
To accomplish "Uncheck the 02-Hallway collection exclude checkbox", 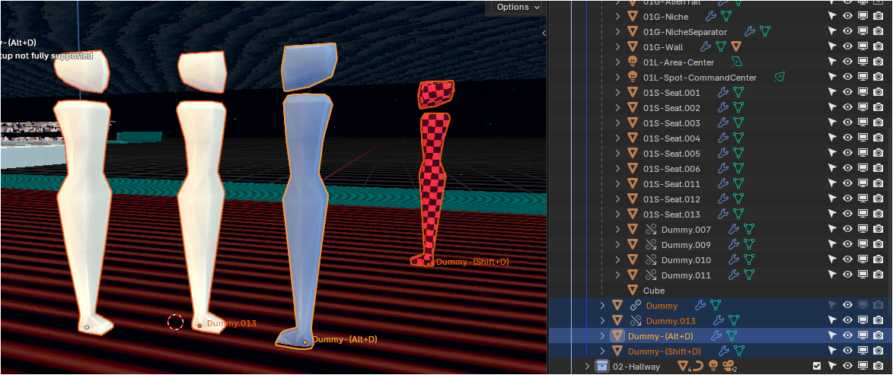I will click(x=817, y=367).
